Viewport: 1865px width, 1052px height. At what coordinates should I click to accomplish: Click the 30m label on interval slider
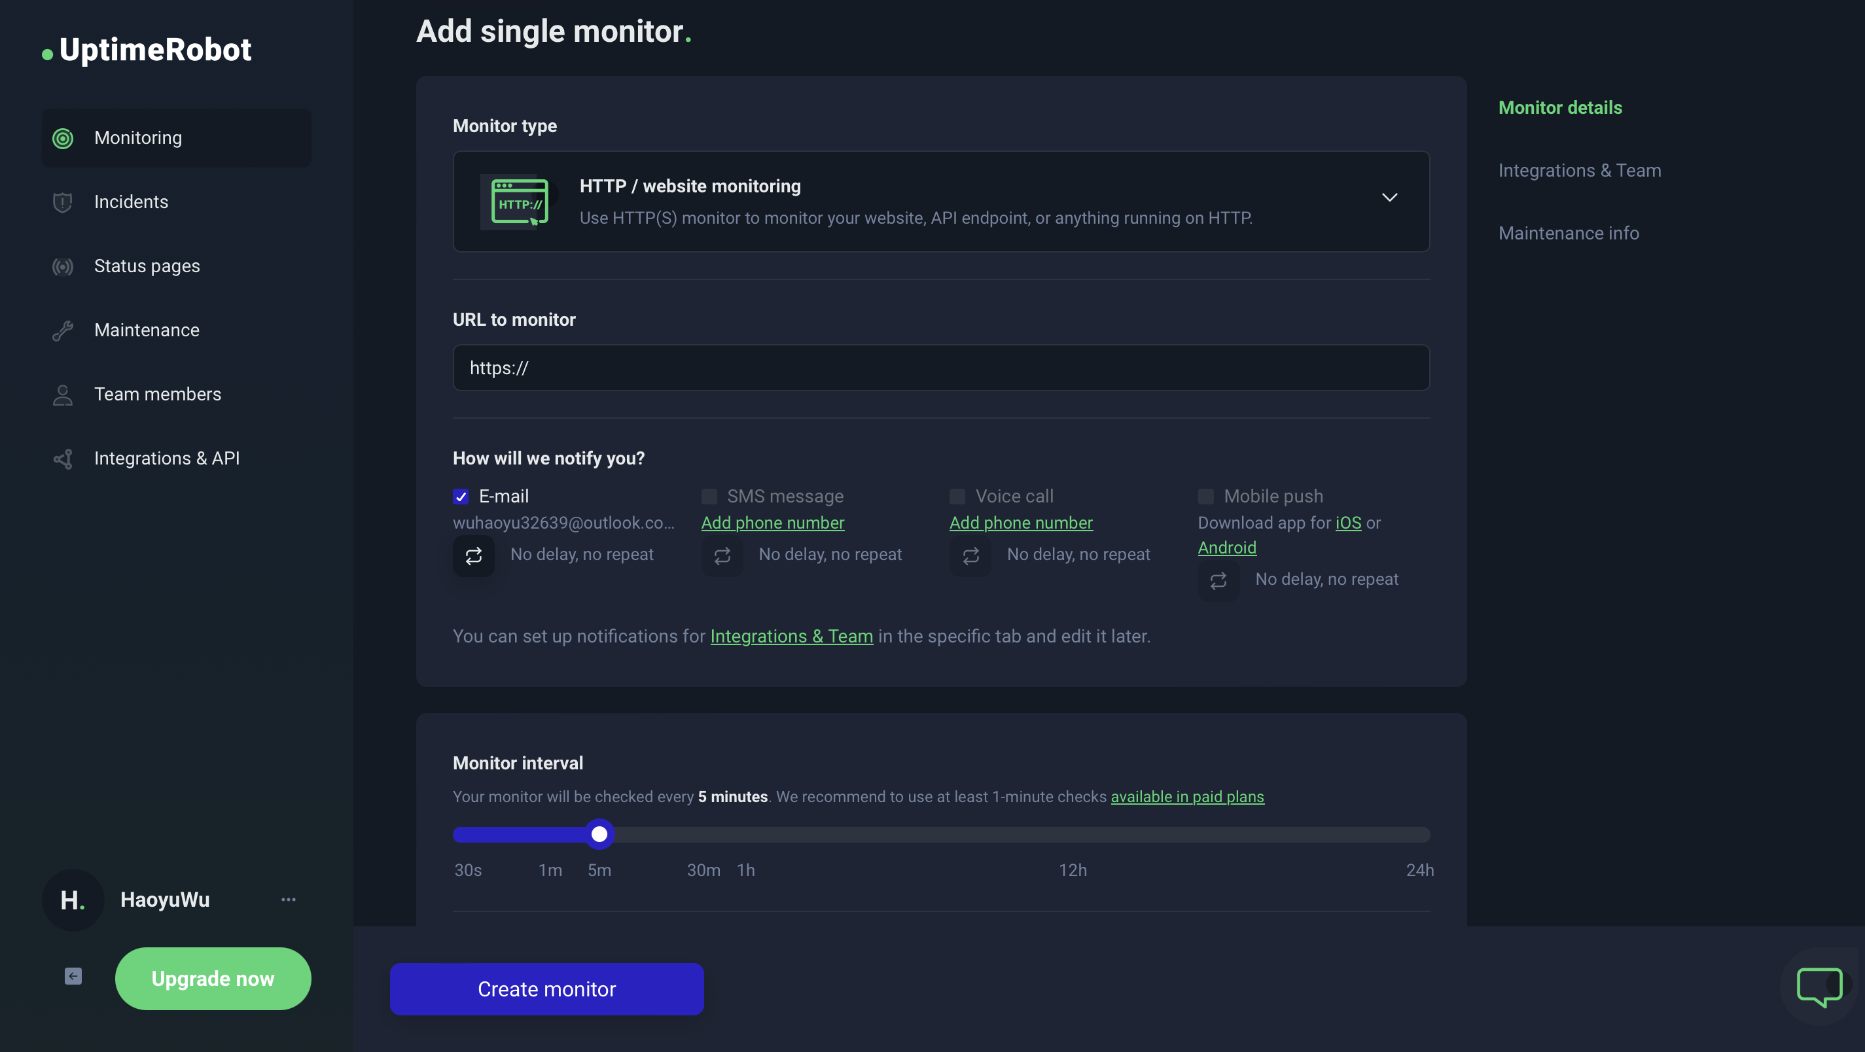703,869
